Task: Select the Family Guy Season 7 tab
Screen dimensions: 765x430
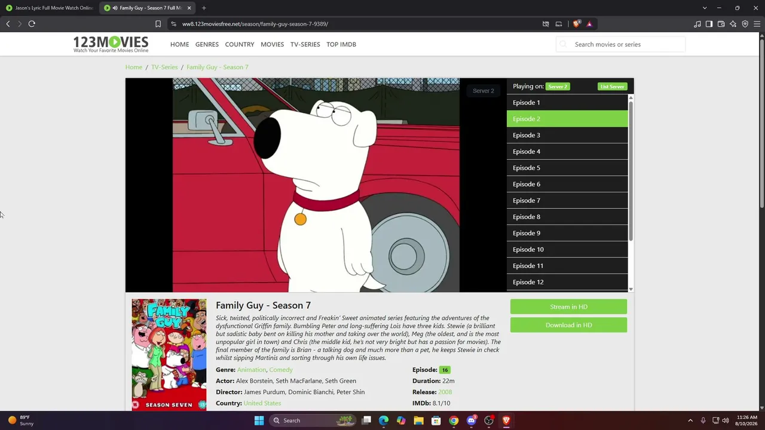Action: pos(148,8)
